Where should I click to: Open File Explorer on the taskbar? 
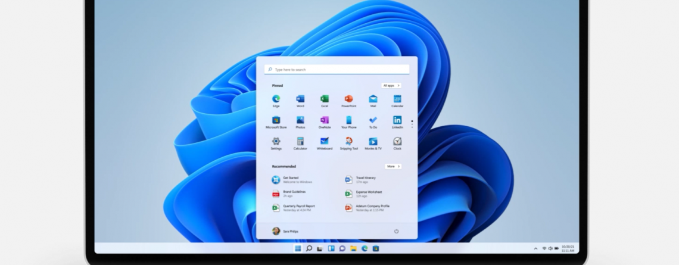tap(353, 248)
